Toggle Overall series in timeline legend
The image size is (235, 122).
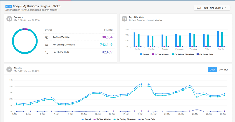coord(86,119)
